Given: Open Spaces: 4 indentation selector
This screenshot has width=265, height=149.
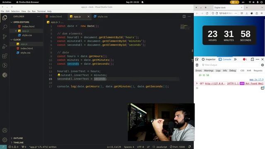Looking at the screenshot, I should pyautogui.click(x=129, y=147).
